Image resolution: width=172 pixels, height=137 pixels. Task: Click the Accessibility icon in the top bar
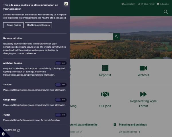point(122,4)
